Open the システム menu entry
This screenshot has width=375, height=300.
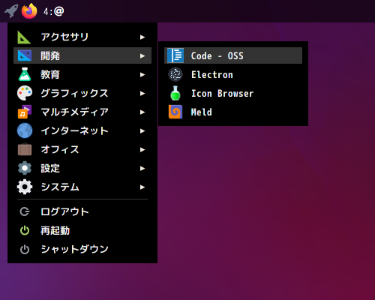pos(82,187)
